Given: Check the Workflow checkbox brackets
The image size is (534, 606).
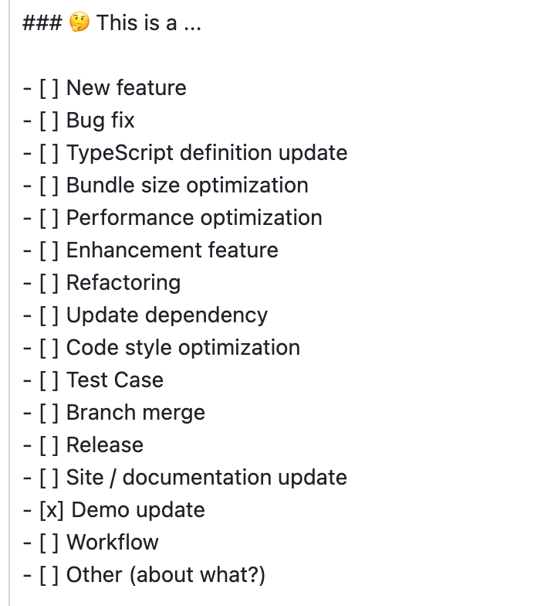Looking at the screenshot, I should pos(49,543).
